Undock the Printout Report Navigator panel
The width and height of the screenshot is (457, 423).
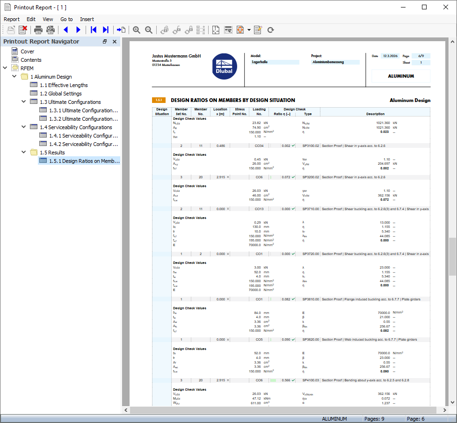[x=105, y=41]
